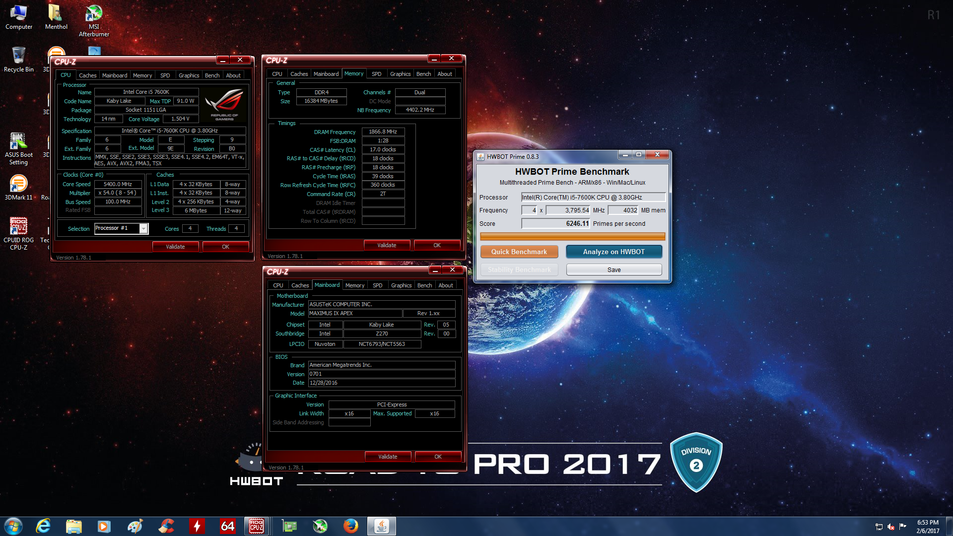
Task: Click Analyze on HWBOT button
Action: (614, 252)
